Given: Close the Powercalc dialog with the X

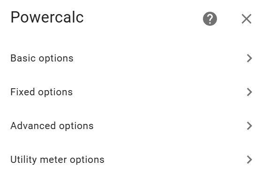Looking at the screenshot, I should pyautogui.click(x=247, y=19).
